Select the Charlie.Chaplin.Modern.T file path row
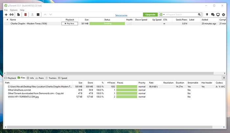230x133 pixels. pyautogui.click(x=114, y=87)
